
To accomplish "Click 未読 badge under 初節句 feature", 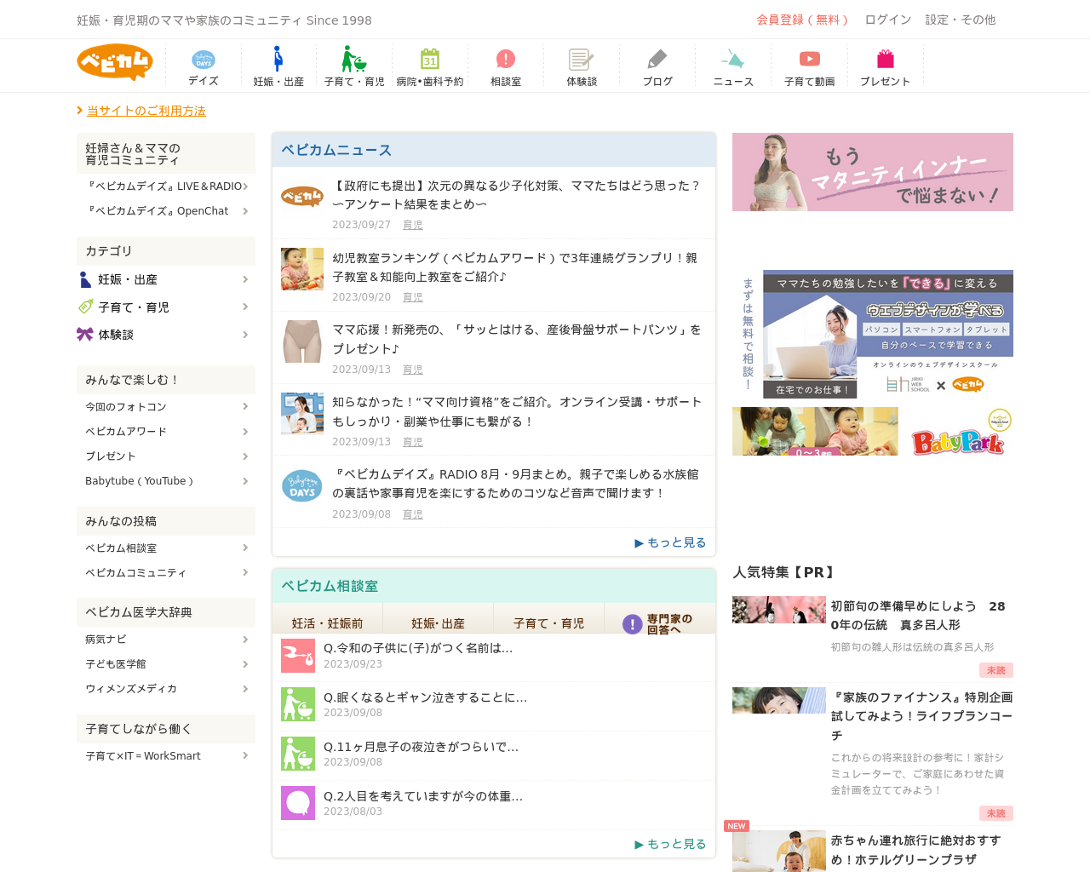I will tap(996, 670).
